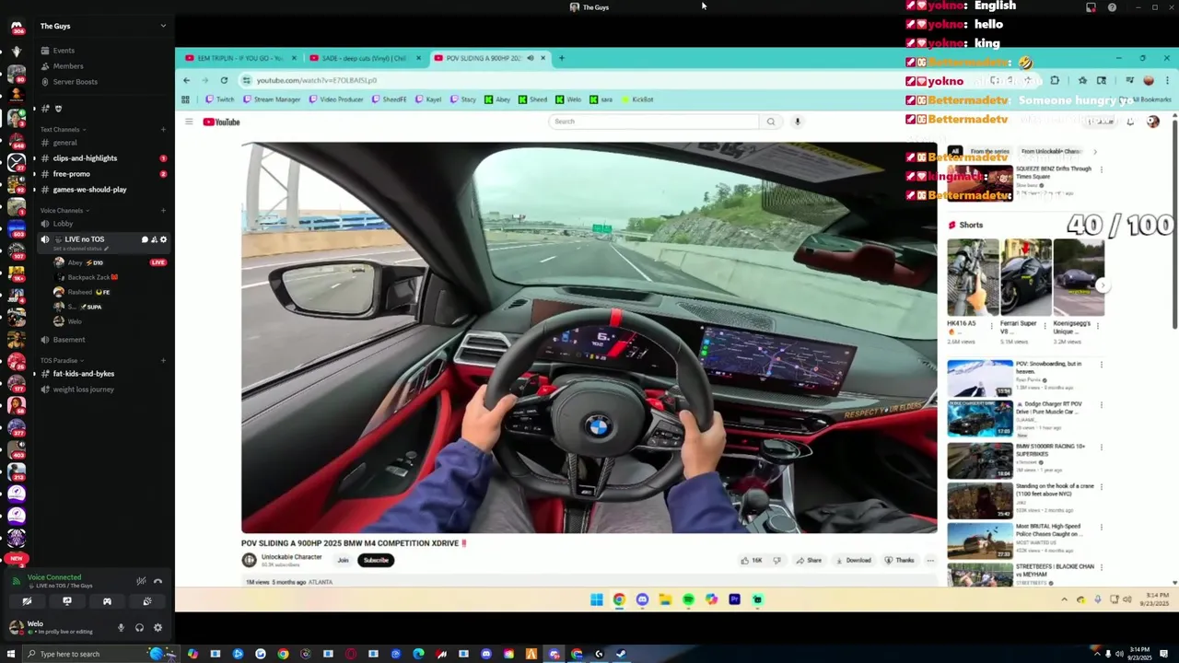
Task: Submit search with the magnifier button
Action: [x=771, y=122]
